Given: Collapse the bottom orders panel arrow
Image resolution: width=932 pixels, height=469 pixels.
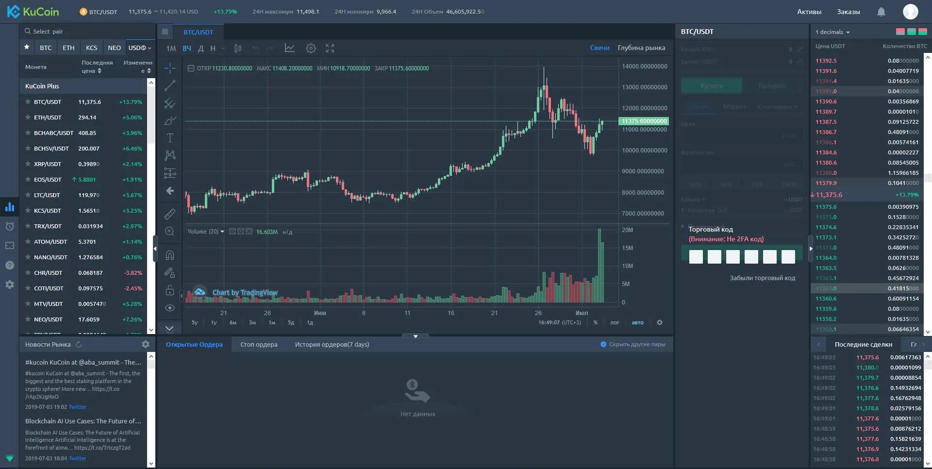Looking at the screenshot, I should 416,336.
